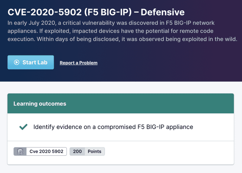Click the '(F5 BIG-IP)' part of the title
Image resolution: width=242 pixels, height=173 pixels.
[x=104, y=12]
